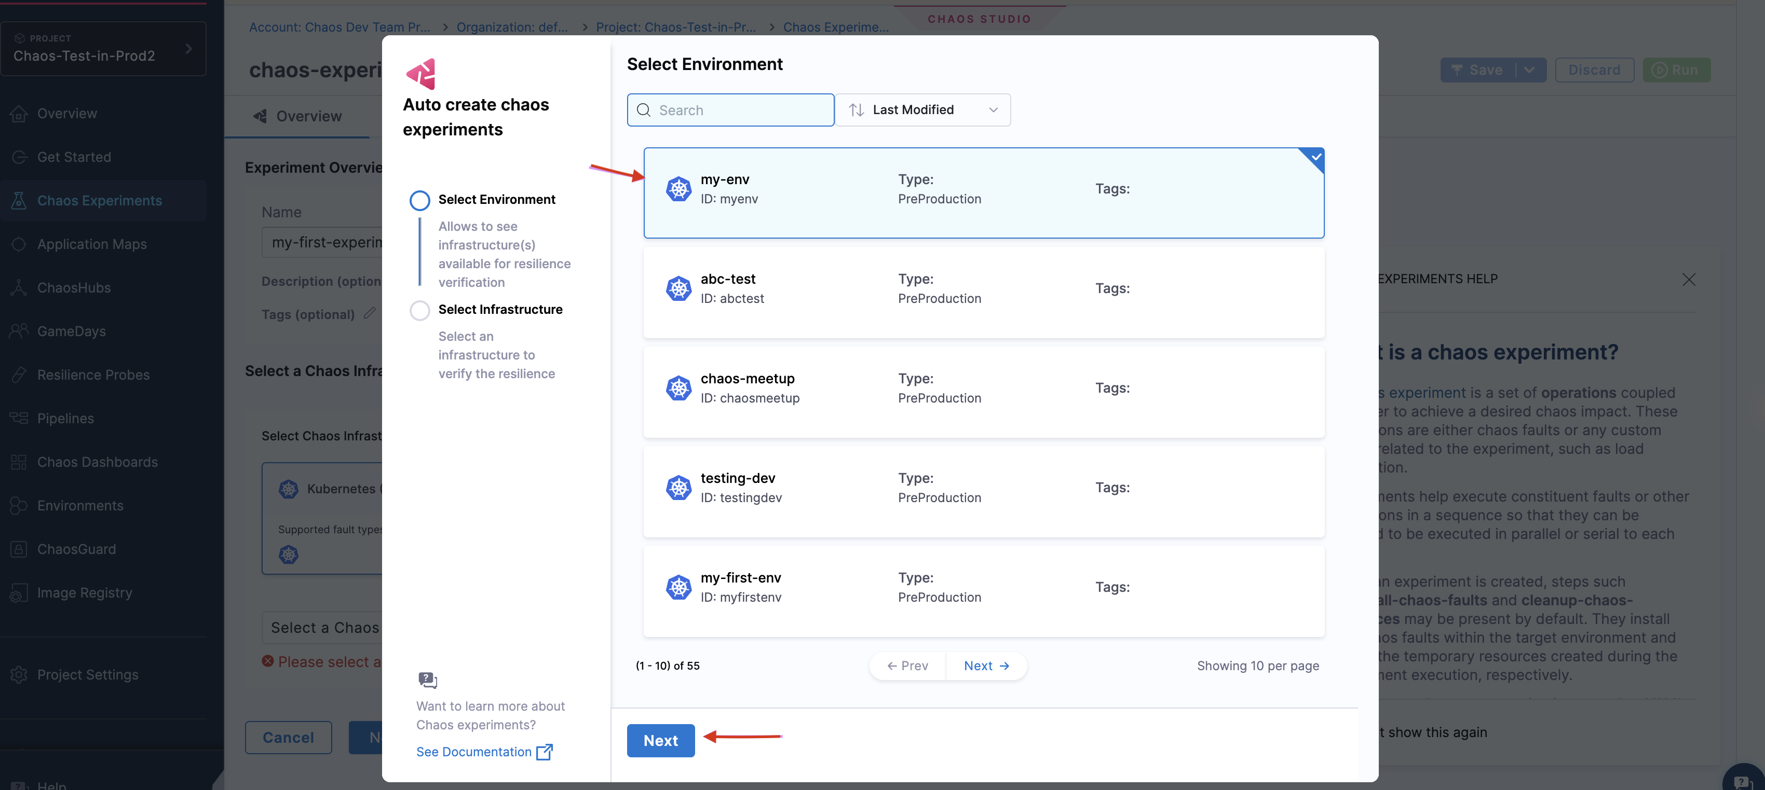Click the Project Settings gear icon
This screenshot has width=1765, height=790.
[19, 674]
